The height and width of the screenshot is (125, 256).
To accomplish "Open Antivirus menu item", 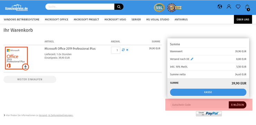I will pyautogui.click(x=181, y=20).
